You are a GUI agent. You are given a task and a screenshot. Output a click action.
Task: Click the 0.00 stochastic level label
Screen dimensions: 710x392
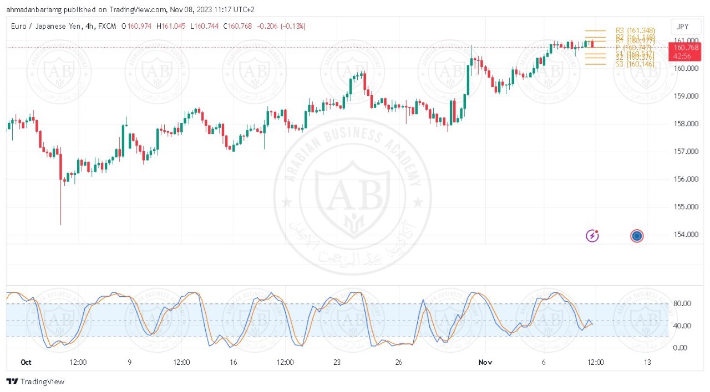tap(682, 348)
